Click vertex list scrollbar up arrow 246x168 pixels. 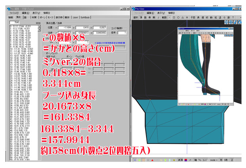pos(39,27)
